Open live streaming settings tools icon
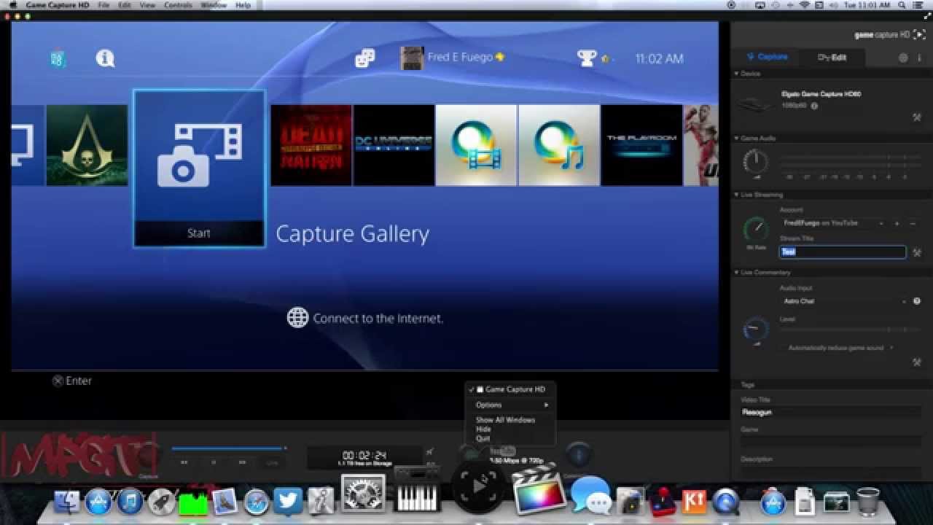 (x=917, y=252)
